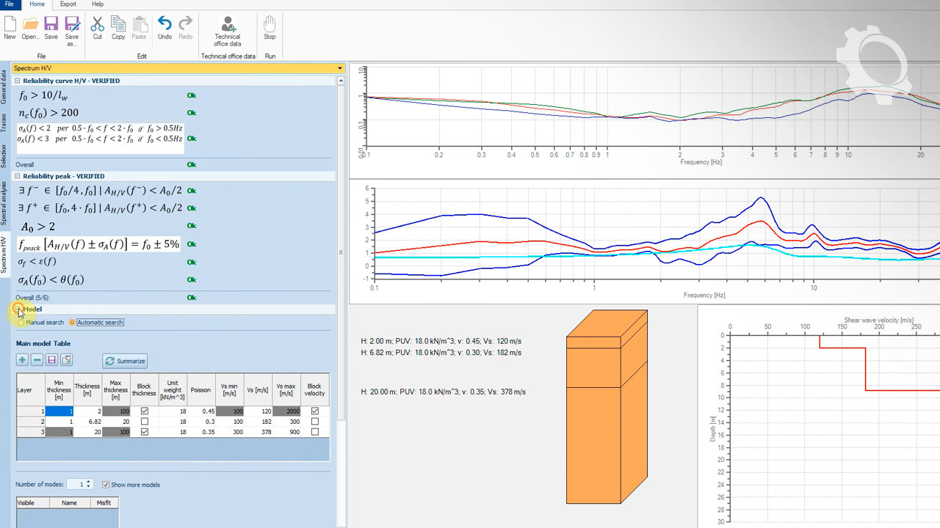Open the Export ribbon tab
The width and height of the screenshot is (940, 528).
point(68,4)
